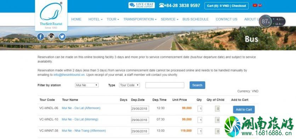Click the phone number +84-28 3838 9597
This screenshot has width=296, height=139.
(180, 5)
